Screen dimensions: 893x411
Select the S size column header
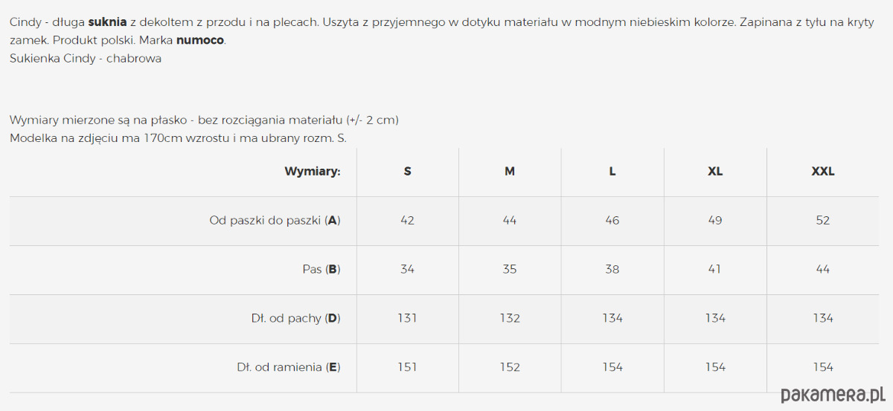[x=408, y=172]
